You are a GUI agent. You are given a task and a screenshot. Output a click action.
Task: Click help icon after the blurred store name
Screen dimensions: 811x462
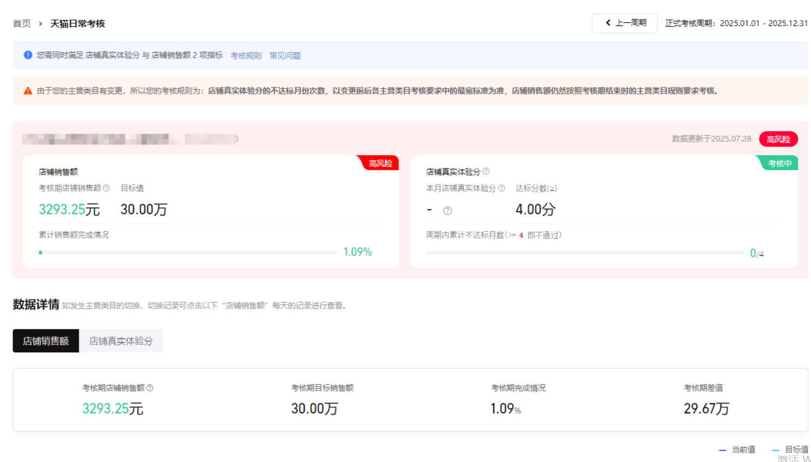click(x=236, y=139)
